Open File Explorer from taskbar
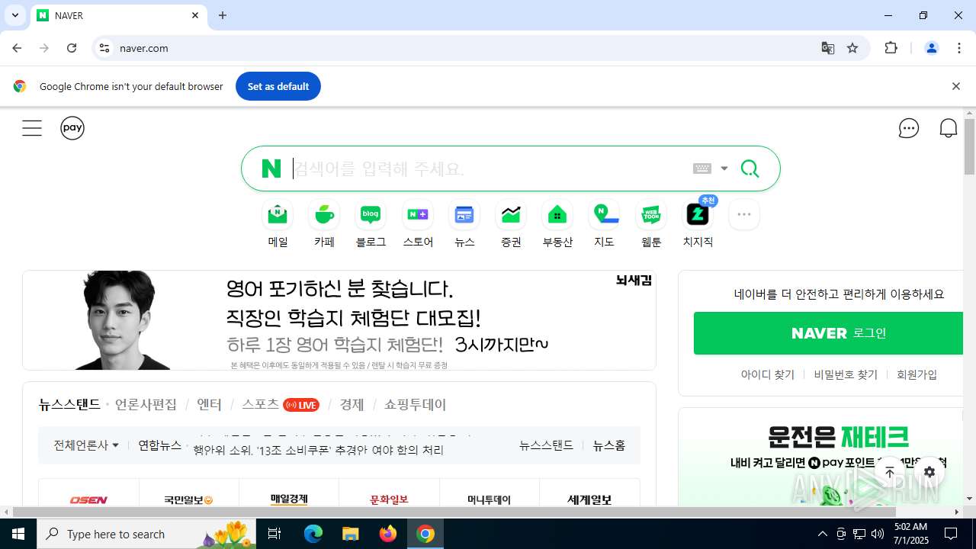The image size is (976, 549). click(351, 534)
